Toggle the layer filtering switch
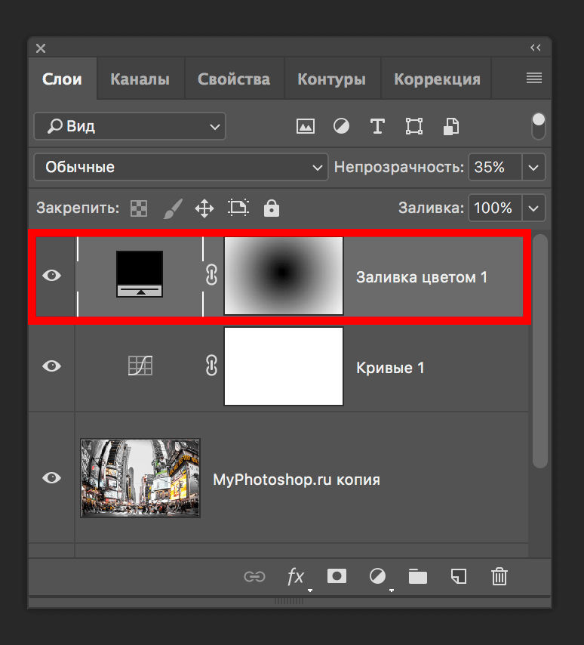Image resolution: width=584 pixels, height=645 pixels. point(539,126)
